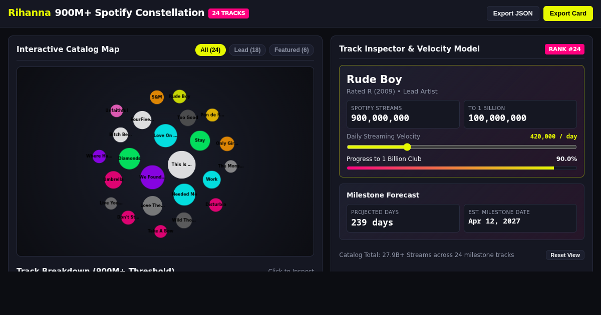Click the Apr 12, 2027 milestone date
The height and width of the screenshot is (315, 601).
tap(494, 221)
